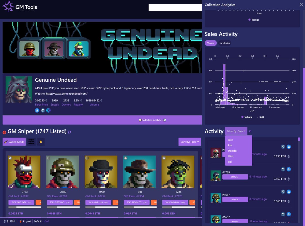Open OpenSea for the 0.130 ETH sale
Screen dimensions: 305x226
tap(289, 147)
